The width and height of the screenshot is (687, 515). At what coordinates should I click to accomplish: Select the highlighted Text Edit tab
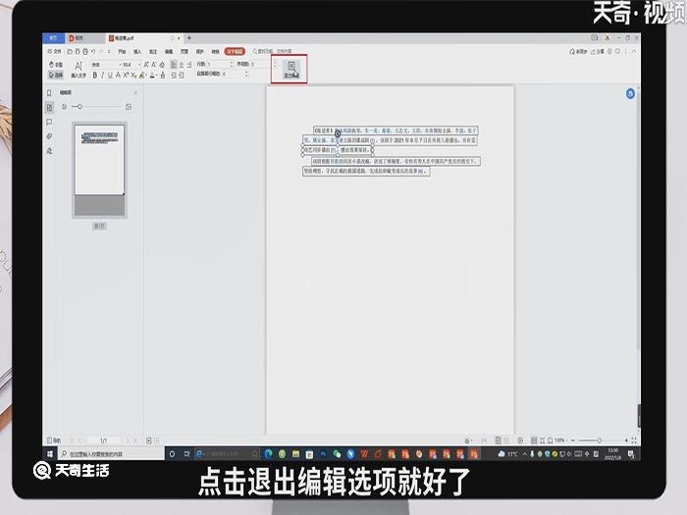[x=235, y=51]
